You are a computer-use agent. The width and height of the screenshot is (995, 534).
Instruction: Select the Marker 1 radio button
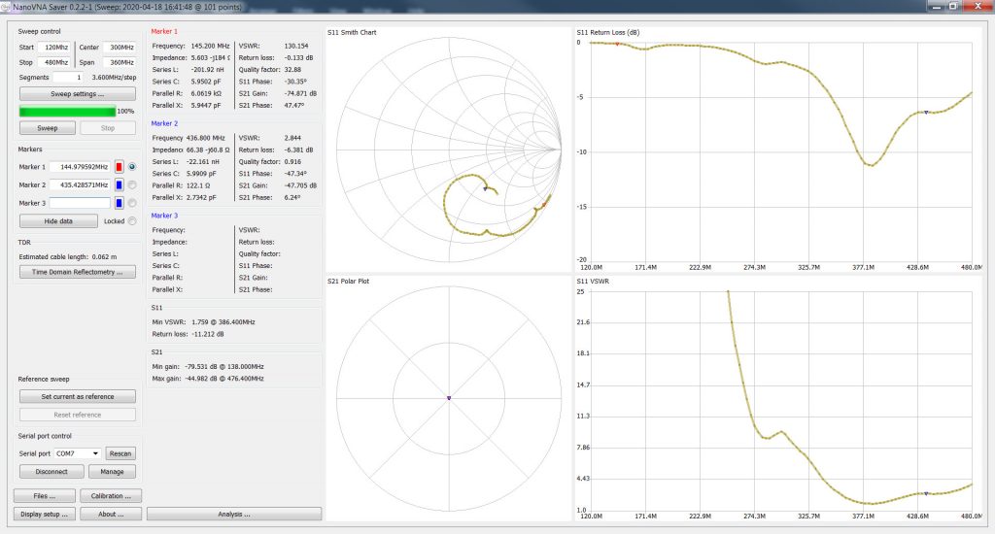(132, 167)
